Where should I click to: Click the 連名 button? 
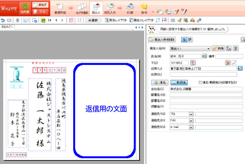click(159, 83)
